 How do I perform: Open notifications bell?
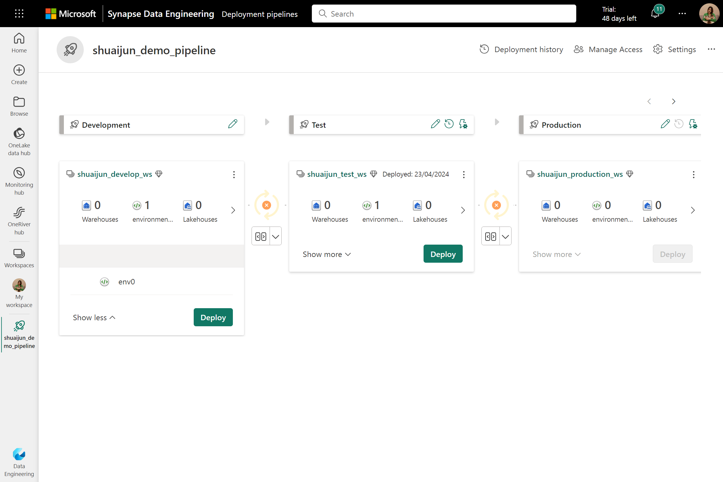pyautogui.click(x=656, y=14)
